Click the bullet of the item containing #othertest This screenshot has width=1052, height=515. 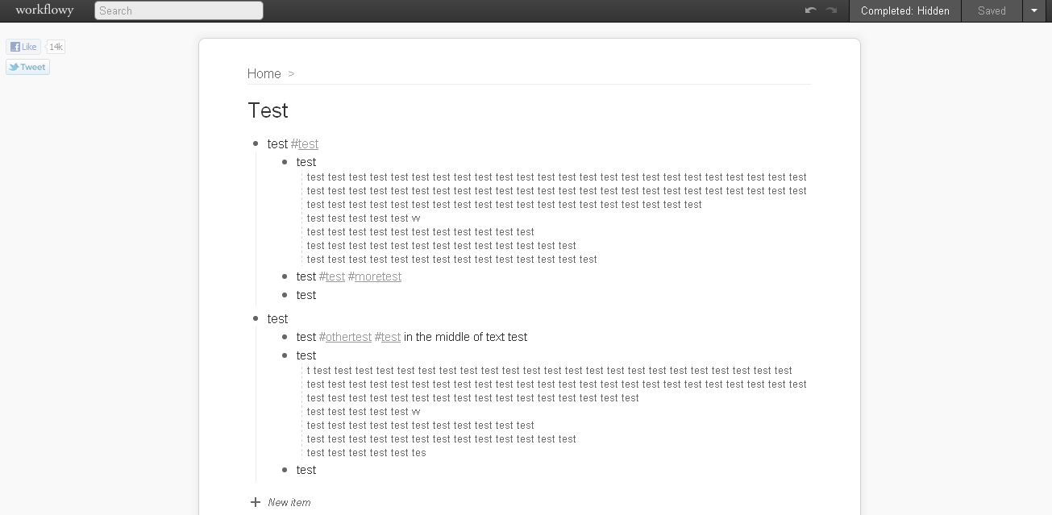(x=285, y=337)
